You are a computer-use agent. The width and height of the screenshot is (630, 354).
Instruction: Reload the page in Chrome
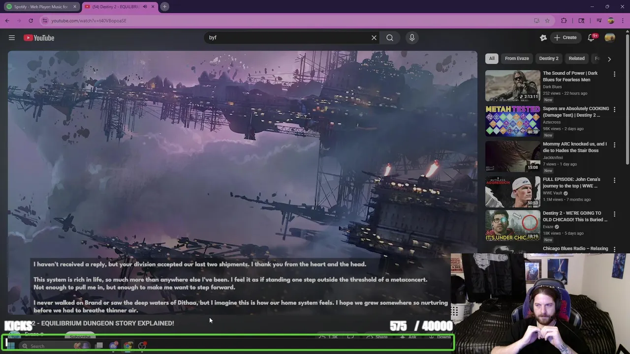(31, 21)
